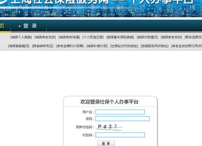Open 社保经办机构地址 link
This screenshot has height=146, width=202.
(124, 46)
